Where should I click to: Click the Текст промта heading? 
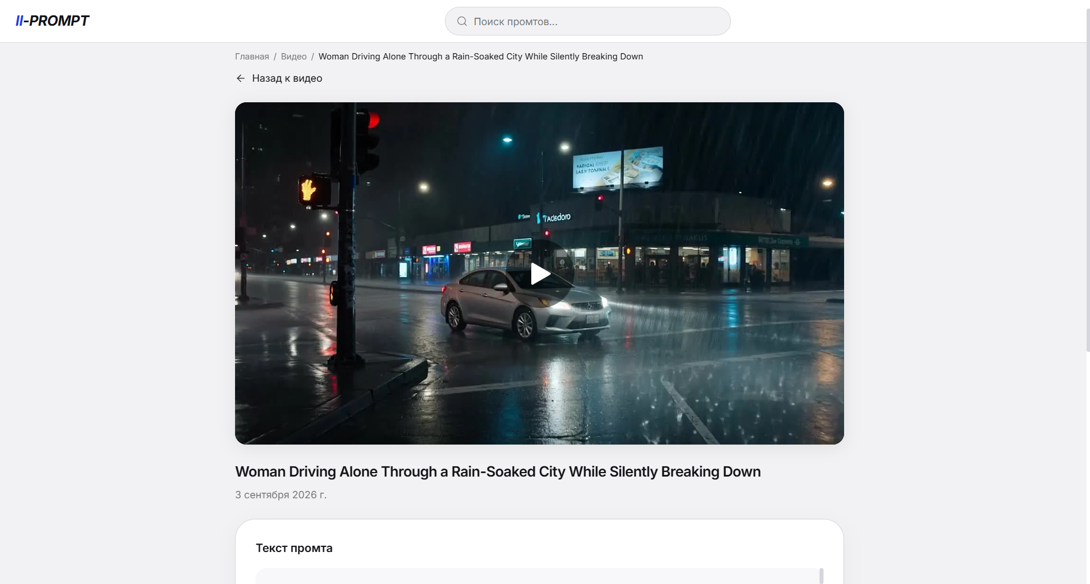(294, 548)
